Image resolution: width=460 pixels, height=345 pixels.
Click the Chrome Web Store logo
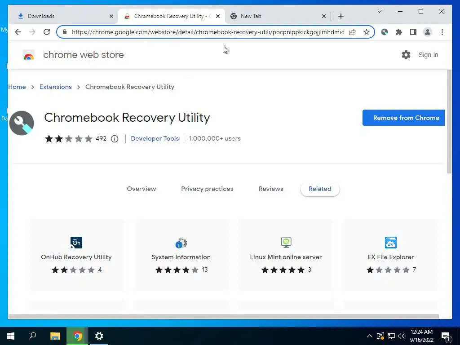point(29,55)
